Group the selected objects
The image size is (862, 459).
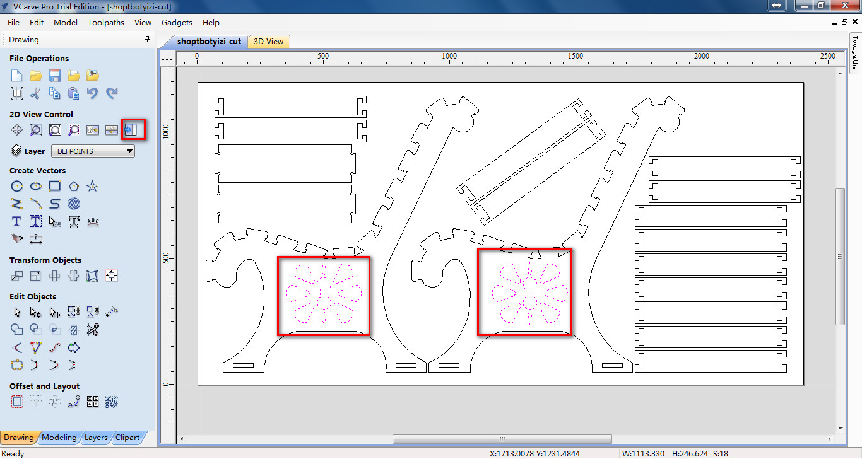coord(74,311)
